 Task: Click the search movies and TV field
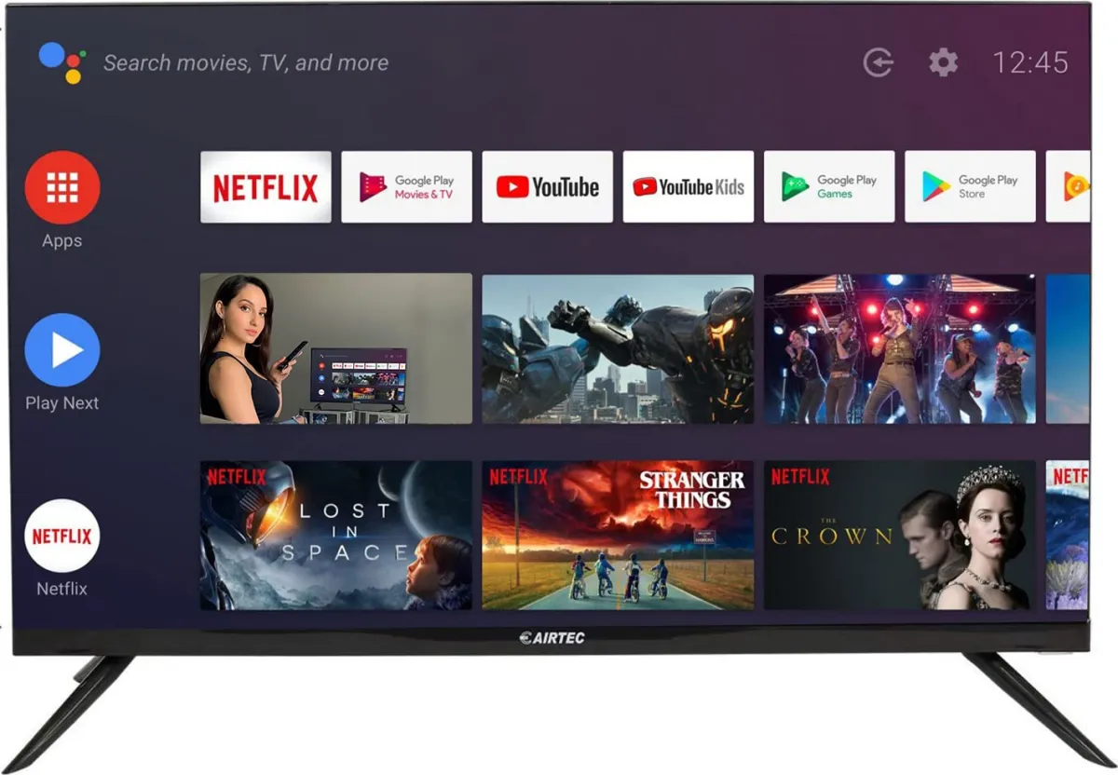click(x=246, y=62)
